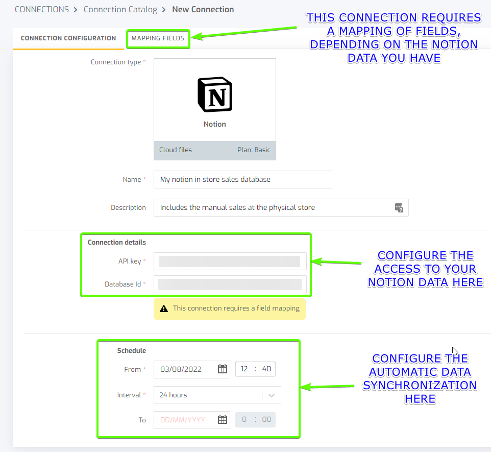Click the Notion logo in connection type
The width and height of the screenshot is (491, 452).
pyautogui.click(x=215, y=94)
